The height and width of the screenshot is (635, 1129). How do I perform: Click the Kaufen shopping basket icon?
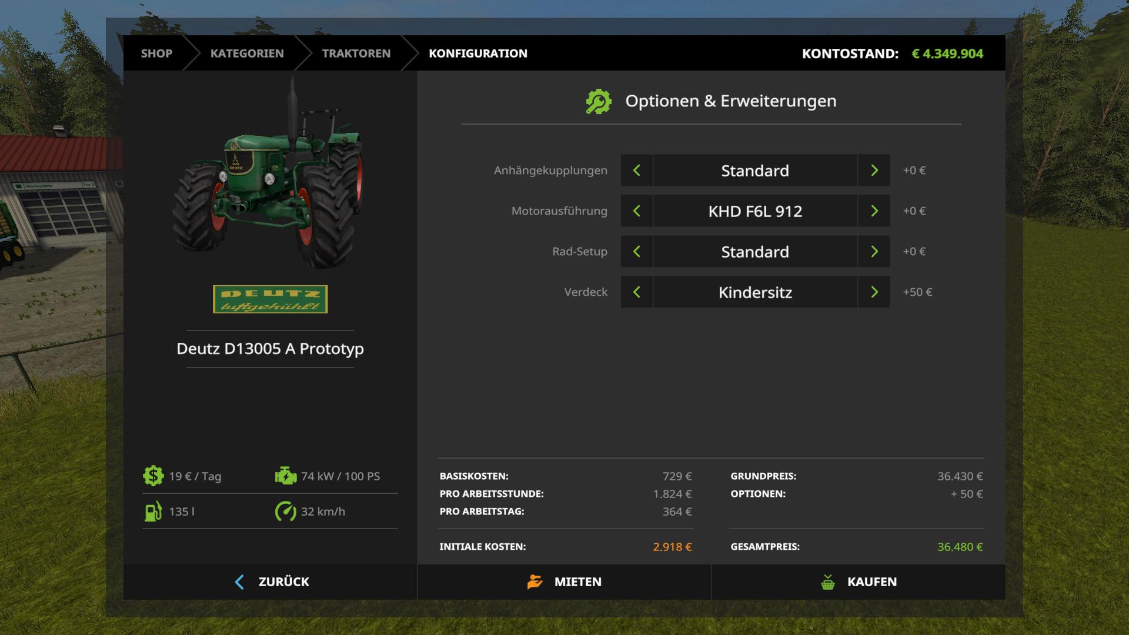click(x=828, y=582)
